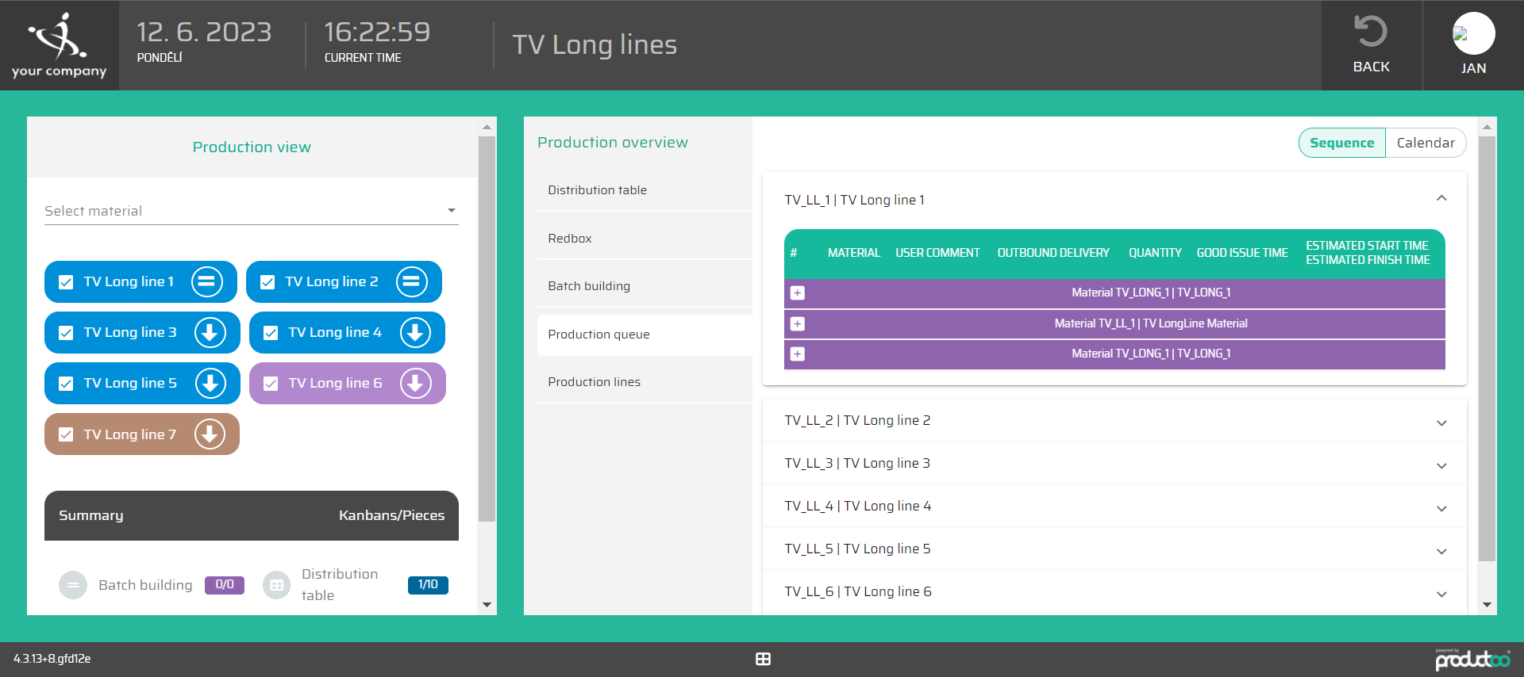Click download arrow icon on TV Long line 3
Image resolution: width=1524 pixels, height=677 pixels.
(x=210, y=333)
